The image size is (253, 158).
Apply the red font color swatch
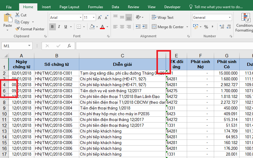pyautogui.click(x=102, y=27)
